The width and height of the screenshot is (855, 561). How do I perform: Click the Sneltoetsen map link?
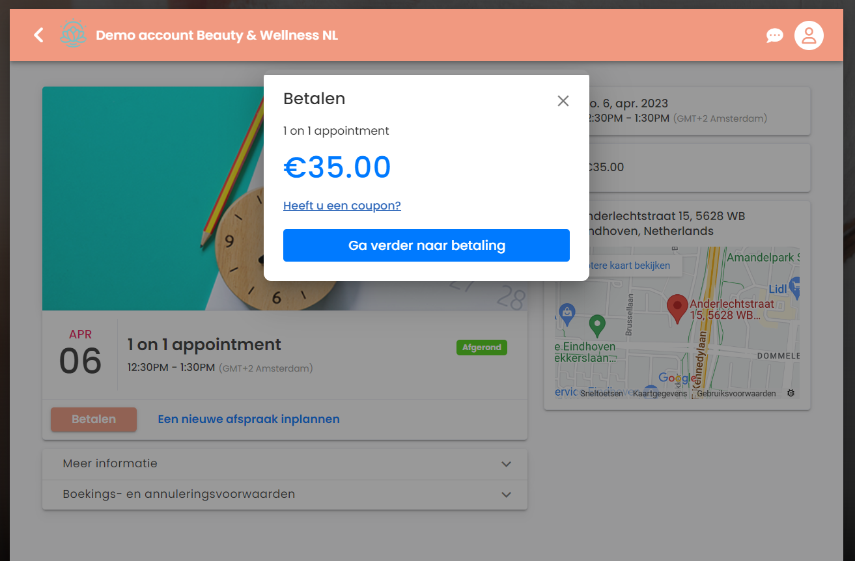tap(602, 394)
